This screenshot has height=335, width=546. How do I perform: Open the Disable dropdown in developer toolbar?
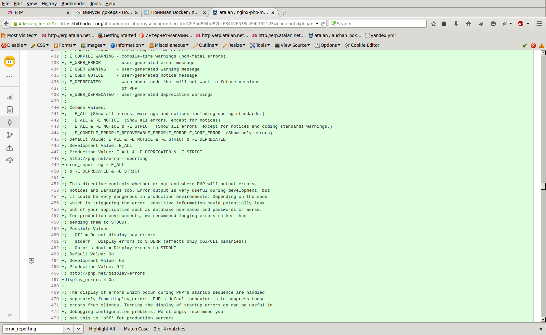tap(14, 45)
